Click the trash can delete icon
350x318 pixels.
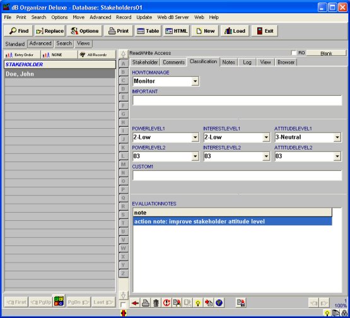[156, 303]
